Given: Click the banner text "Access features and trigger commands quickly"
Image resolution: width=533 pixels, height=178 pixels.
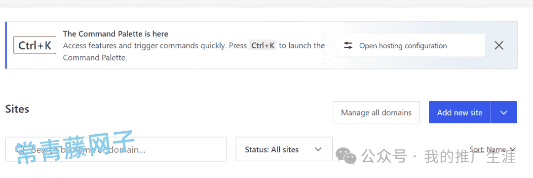Looking at the screenshot, I should (x=145, y=45).
